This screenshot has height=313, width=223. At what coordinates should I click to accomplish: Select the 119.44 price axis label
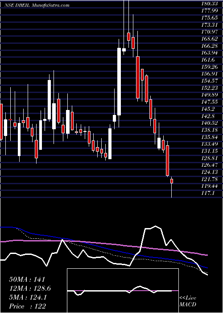coord(210,186)
